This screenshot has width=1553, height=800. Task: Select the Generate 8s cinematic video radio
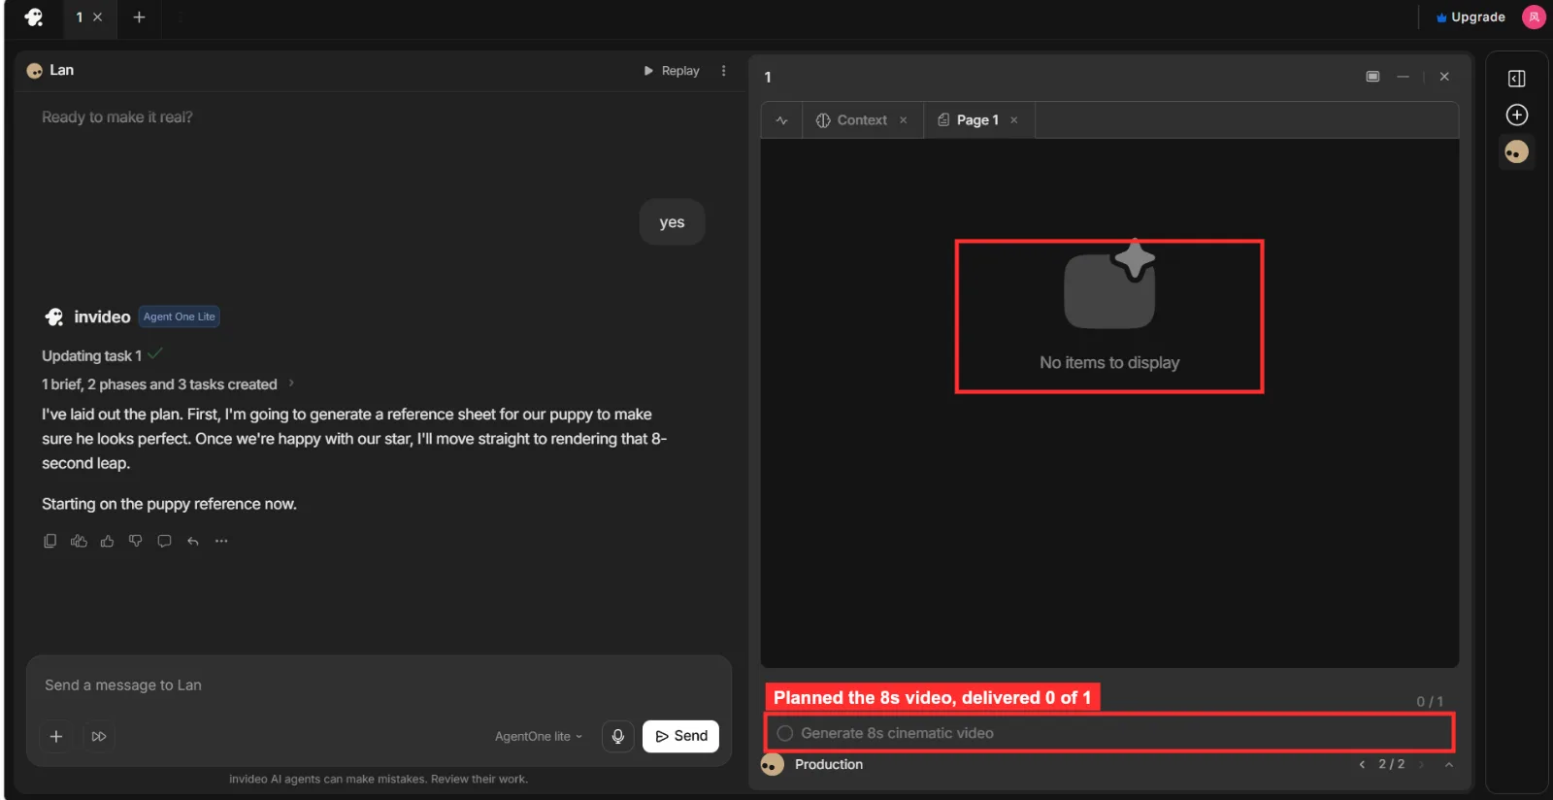[x=785, y=733]
